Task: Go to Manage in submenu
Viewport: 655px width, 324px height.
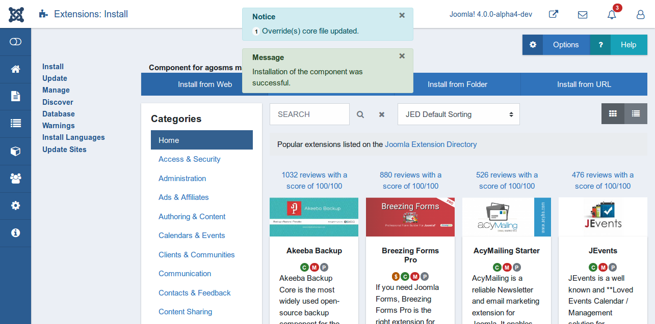Action: (x=56, y=90)
